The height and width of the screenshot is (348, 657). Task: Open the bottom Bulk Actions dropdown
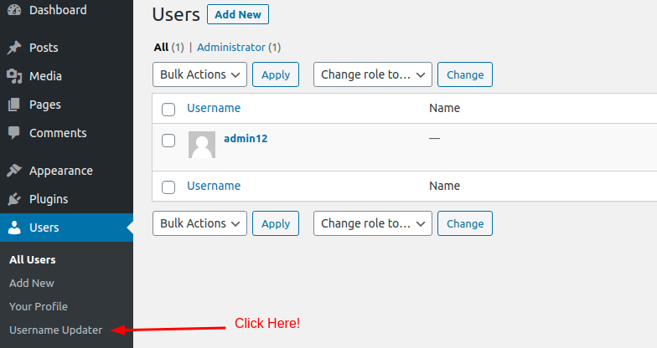point(199,223)
